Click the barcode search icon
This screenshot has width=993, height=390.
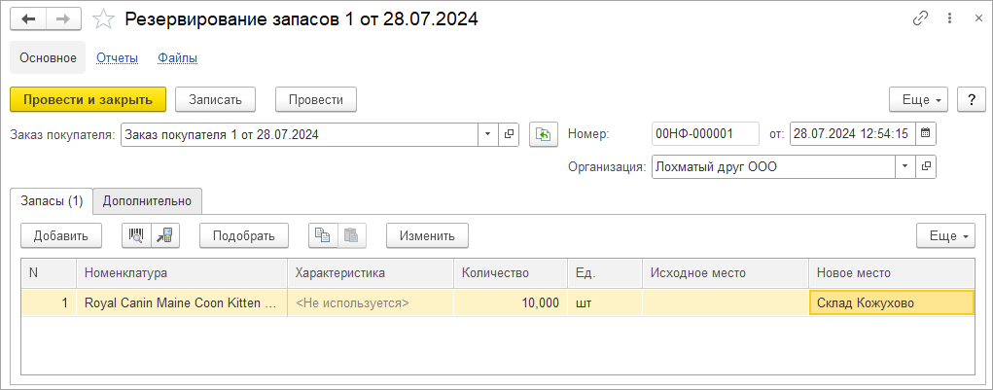[x=137, y=235]
